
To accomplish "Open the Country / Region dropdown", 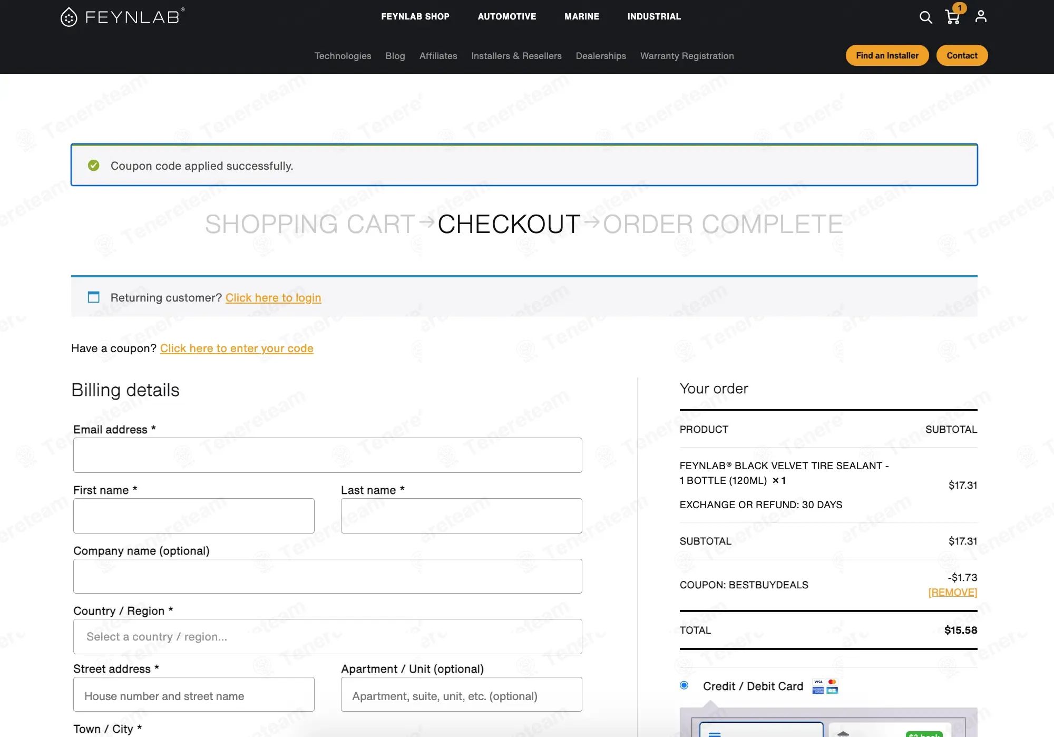I will (328, 637).
